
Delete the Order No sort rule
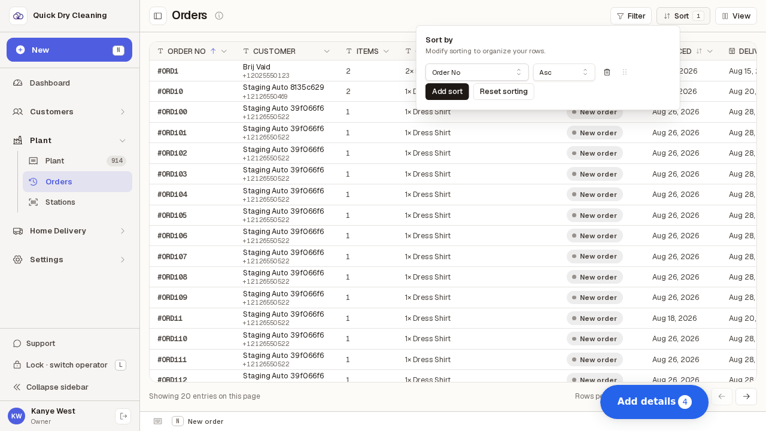[x=607, y=72]
